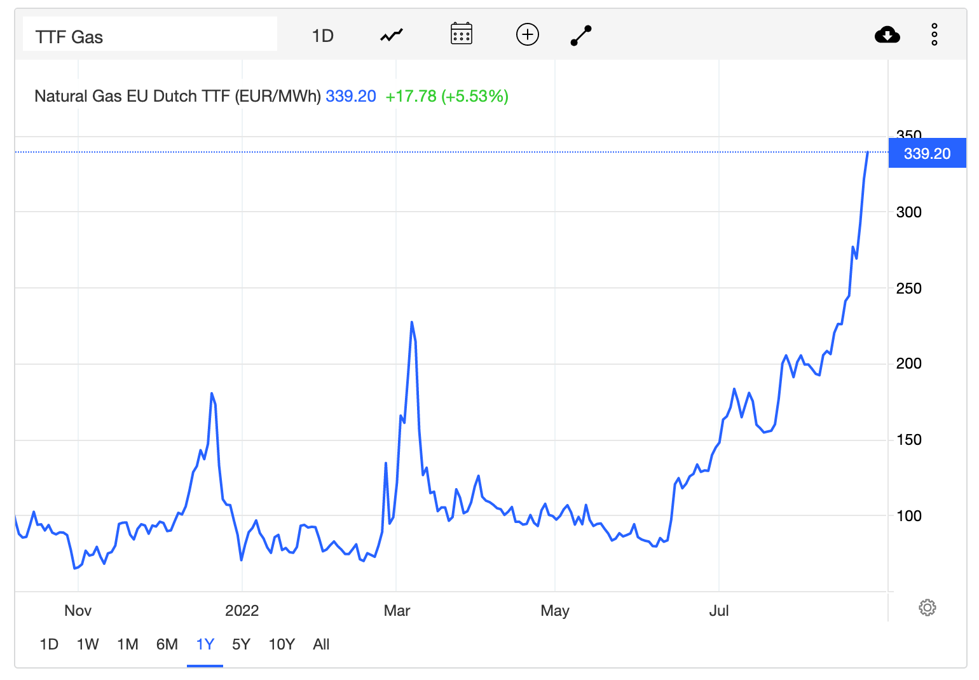Click the TTF Gas symbol search field
Screen dimensions: 979x680
150,34
